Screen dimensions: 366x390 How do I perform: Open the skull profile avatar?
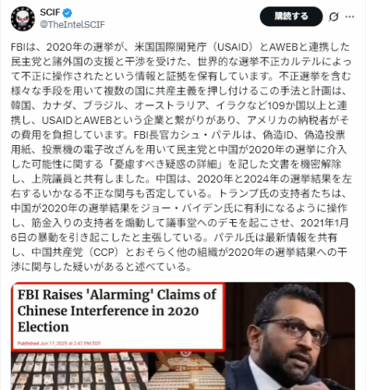23,19
